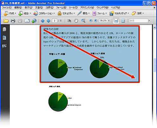Open the Bookmarks panel in sidebar
The height and width of the screenshot is (128, 157).
tap(4, 38)
